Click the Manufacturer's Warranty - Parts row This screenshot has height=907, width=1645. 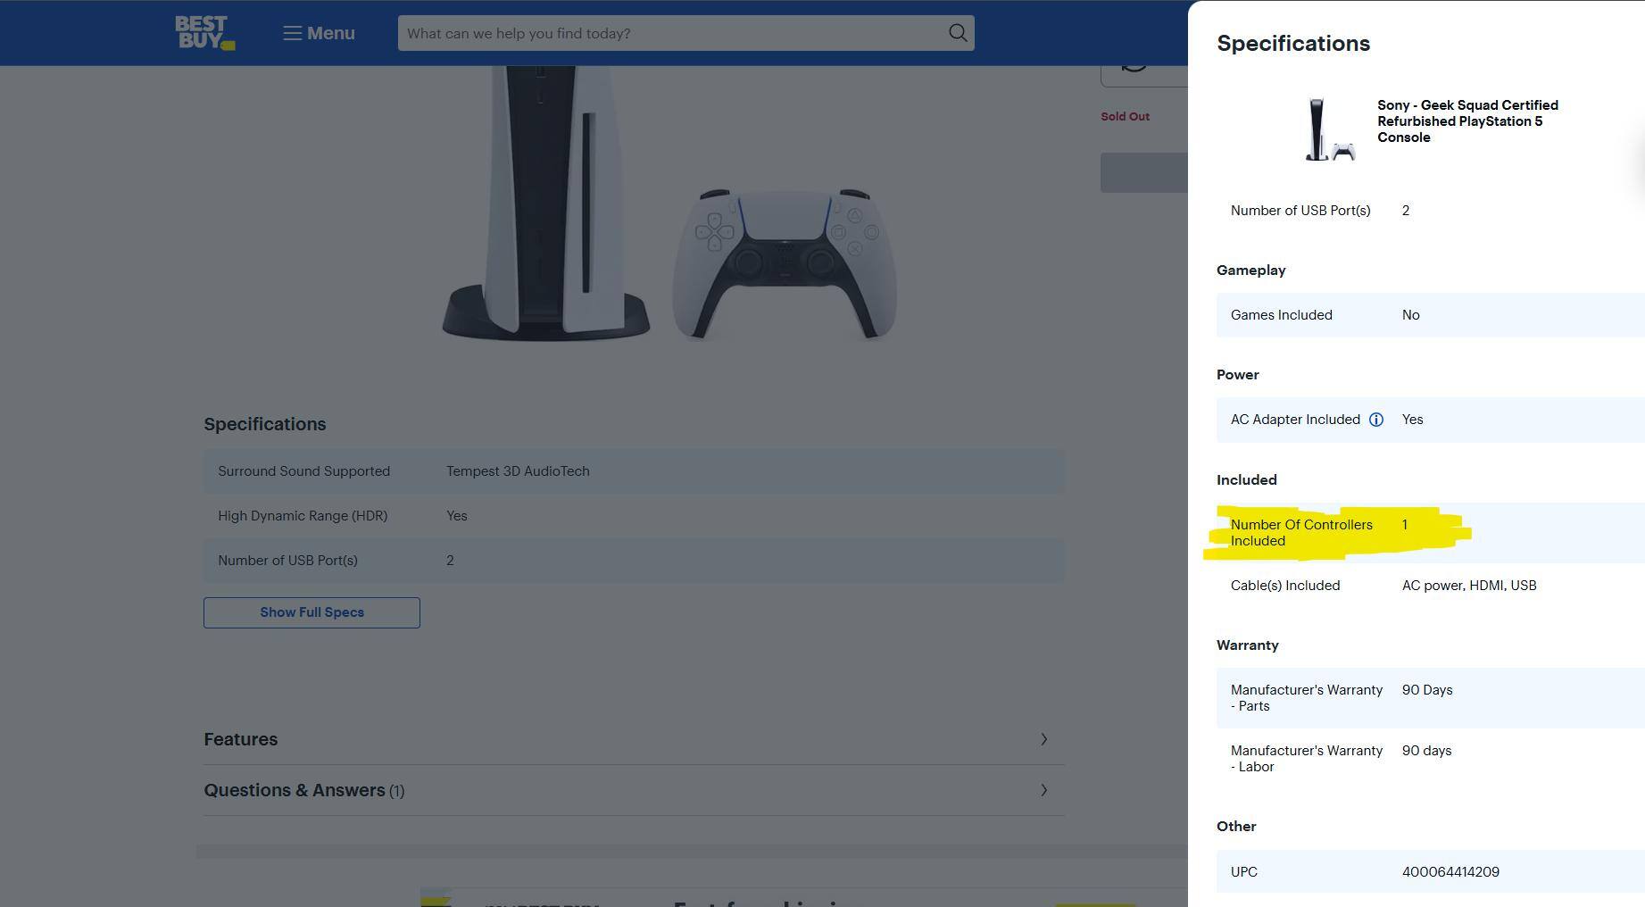pyautogui.click(x=1428, y=698)
